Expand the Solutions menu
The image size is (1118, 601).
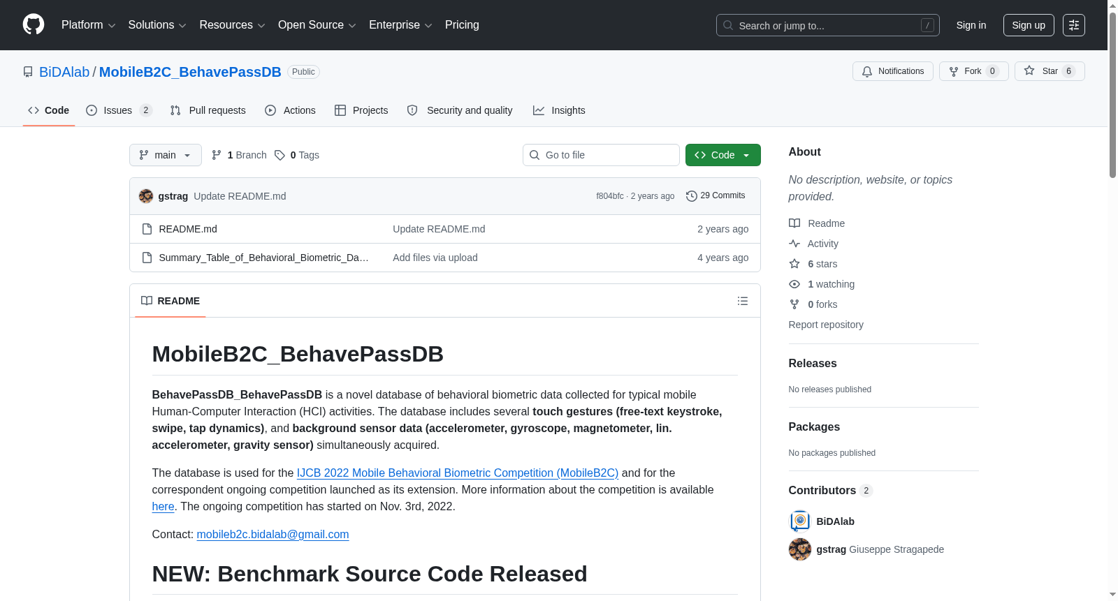click(157, 25)
